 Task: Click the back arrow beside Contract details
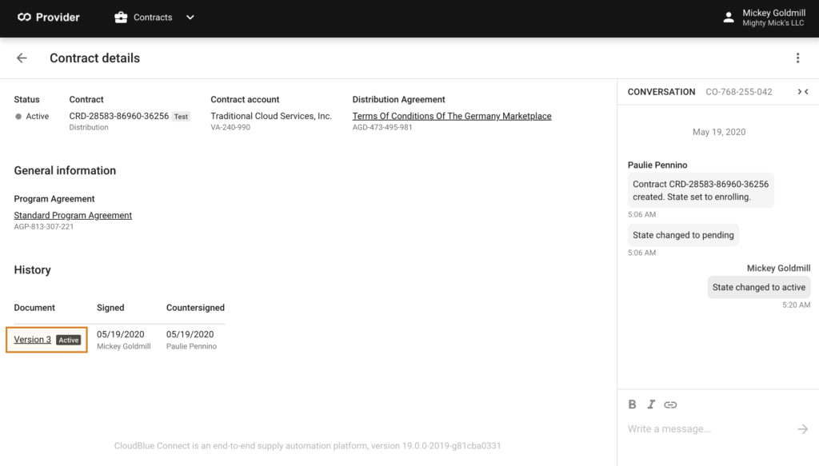click(22, 58)
